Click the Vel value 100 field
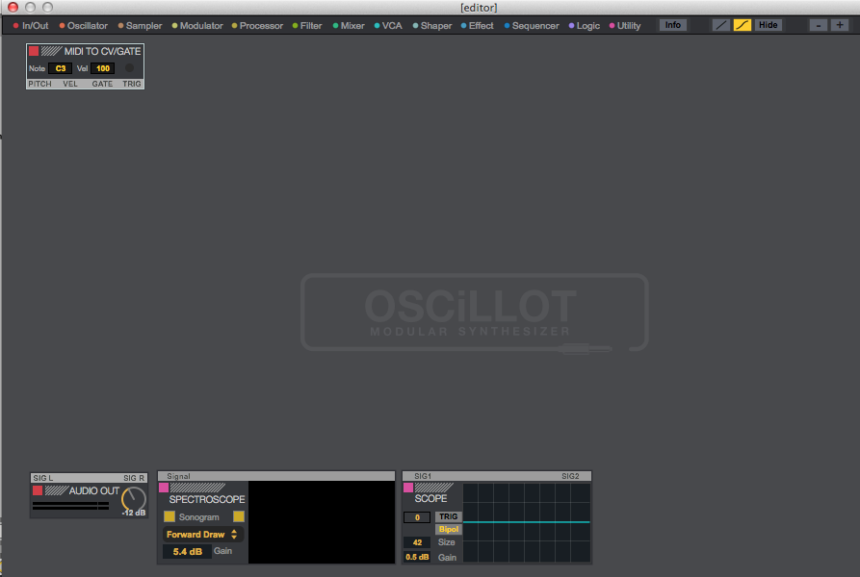Screen dimensions: 860x577 pyautogui.click(x=102, y=68)
